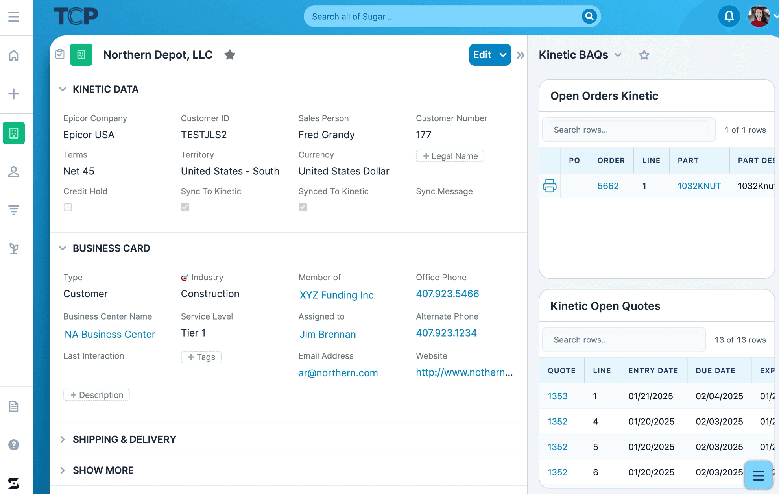
Task: Collapse the BUSINESS CARD section
Action: click(62, 248)
